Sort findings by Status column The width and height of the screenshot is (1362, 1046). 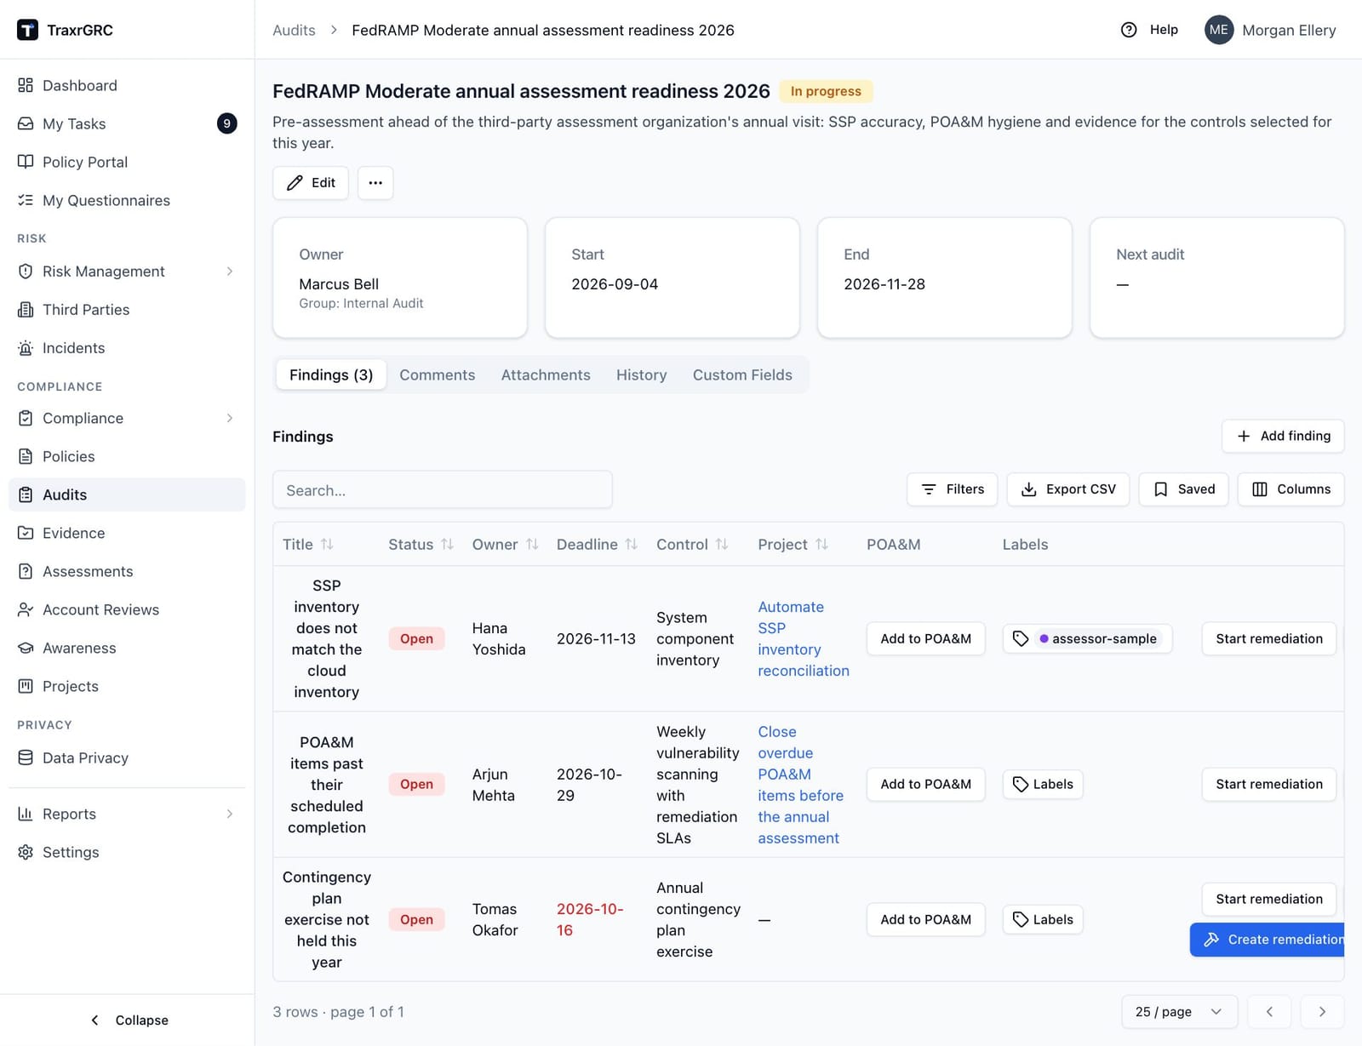(421, 545)
